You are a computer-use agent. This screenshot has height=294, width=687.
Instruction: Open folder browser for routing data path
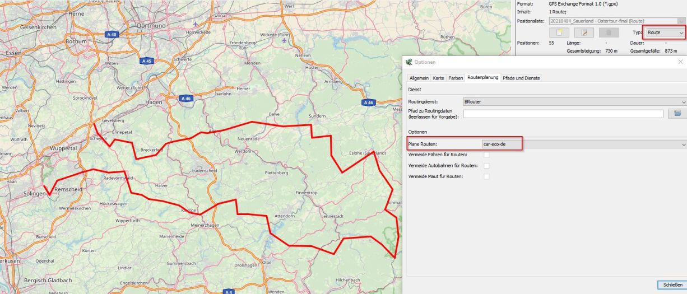pyautogui.click(x=677, y=114)
